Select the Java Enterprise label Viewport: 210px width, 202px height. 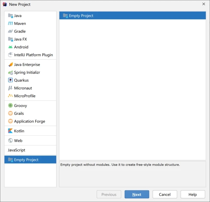27,65
